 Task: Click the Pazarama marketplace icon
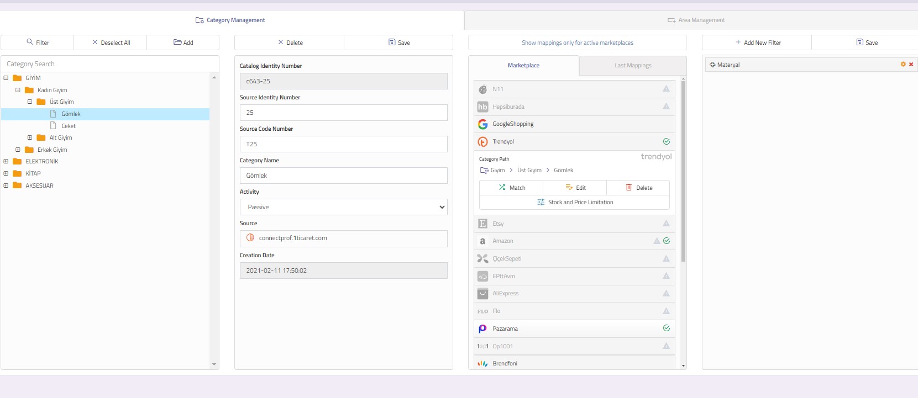point(482,329)
